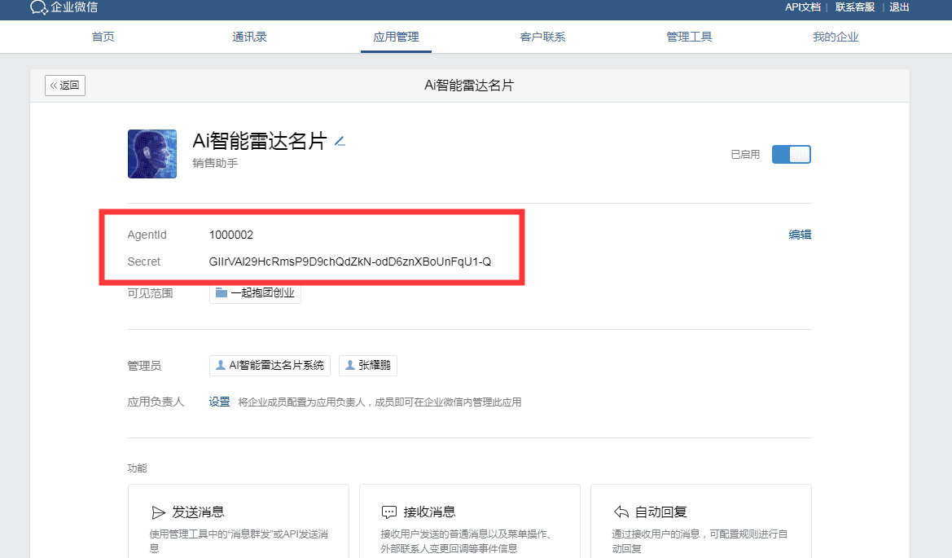Toggle the 已启用 switch off

791,154
